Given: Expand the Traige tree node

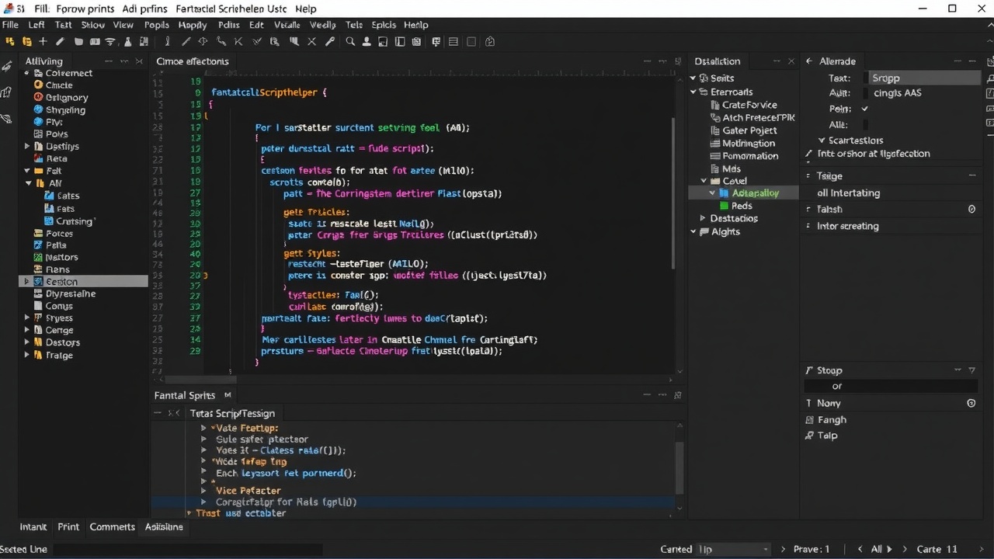Looking at the screenshot, I should (27, 355).
